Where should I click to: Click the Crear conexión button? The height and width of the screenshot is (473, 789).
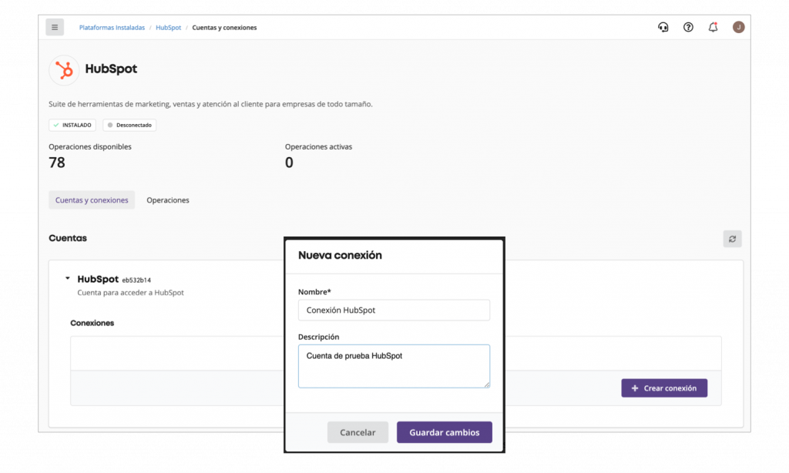pos(664,388)
